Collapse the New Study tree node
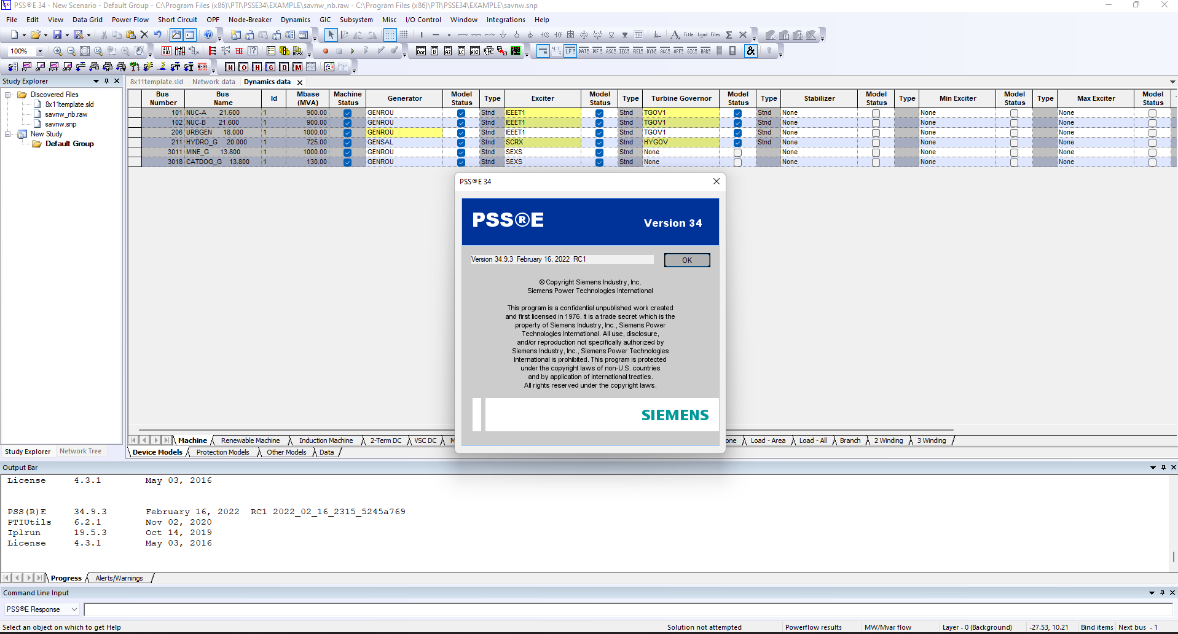 [8, 134]
